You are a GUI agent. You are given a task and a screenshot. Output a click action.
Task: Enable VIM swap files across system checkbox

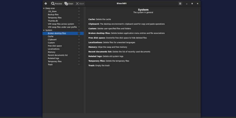[79, 24]
